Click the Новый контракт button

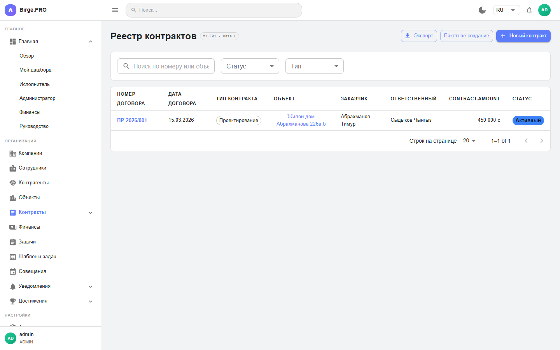[523, 36]
